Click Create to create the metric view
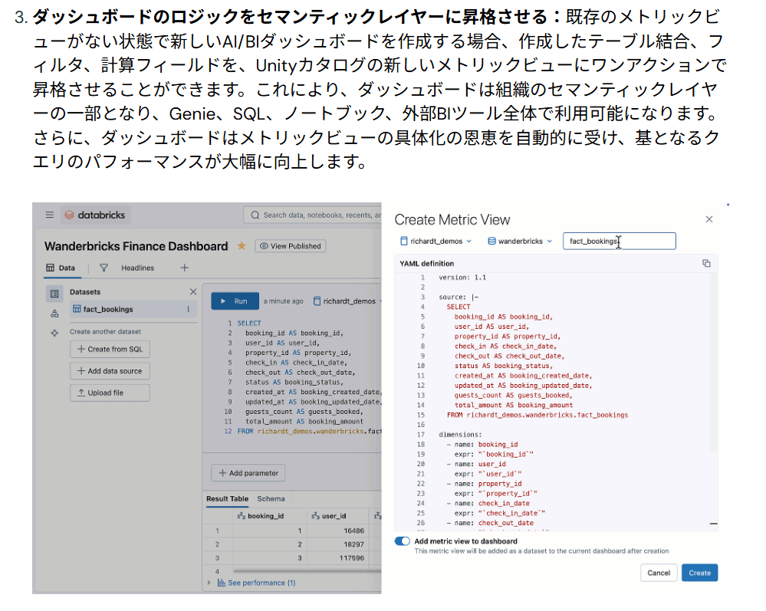This screenshot has width=766, height=611. (699, 573)
